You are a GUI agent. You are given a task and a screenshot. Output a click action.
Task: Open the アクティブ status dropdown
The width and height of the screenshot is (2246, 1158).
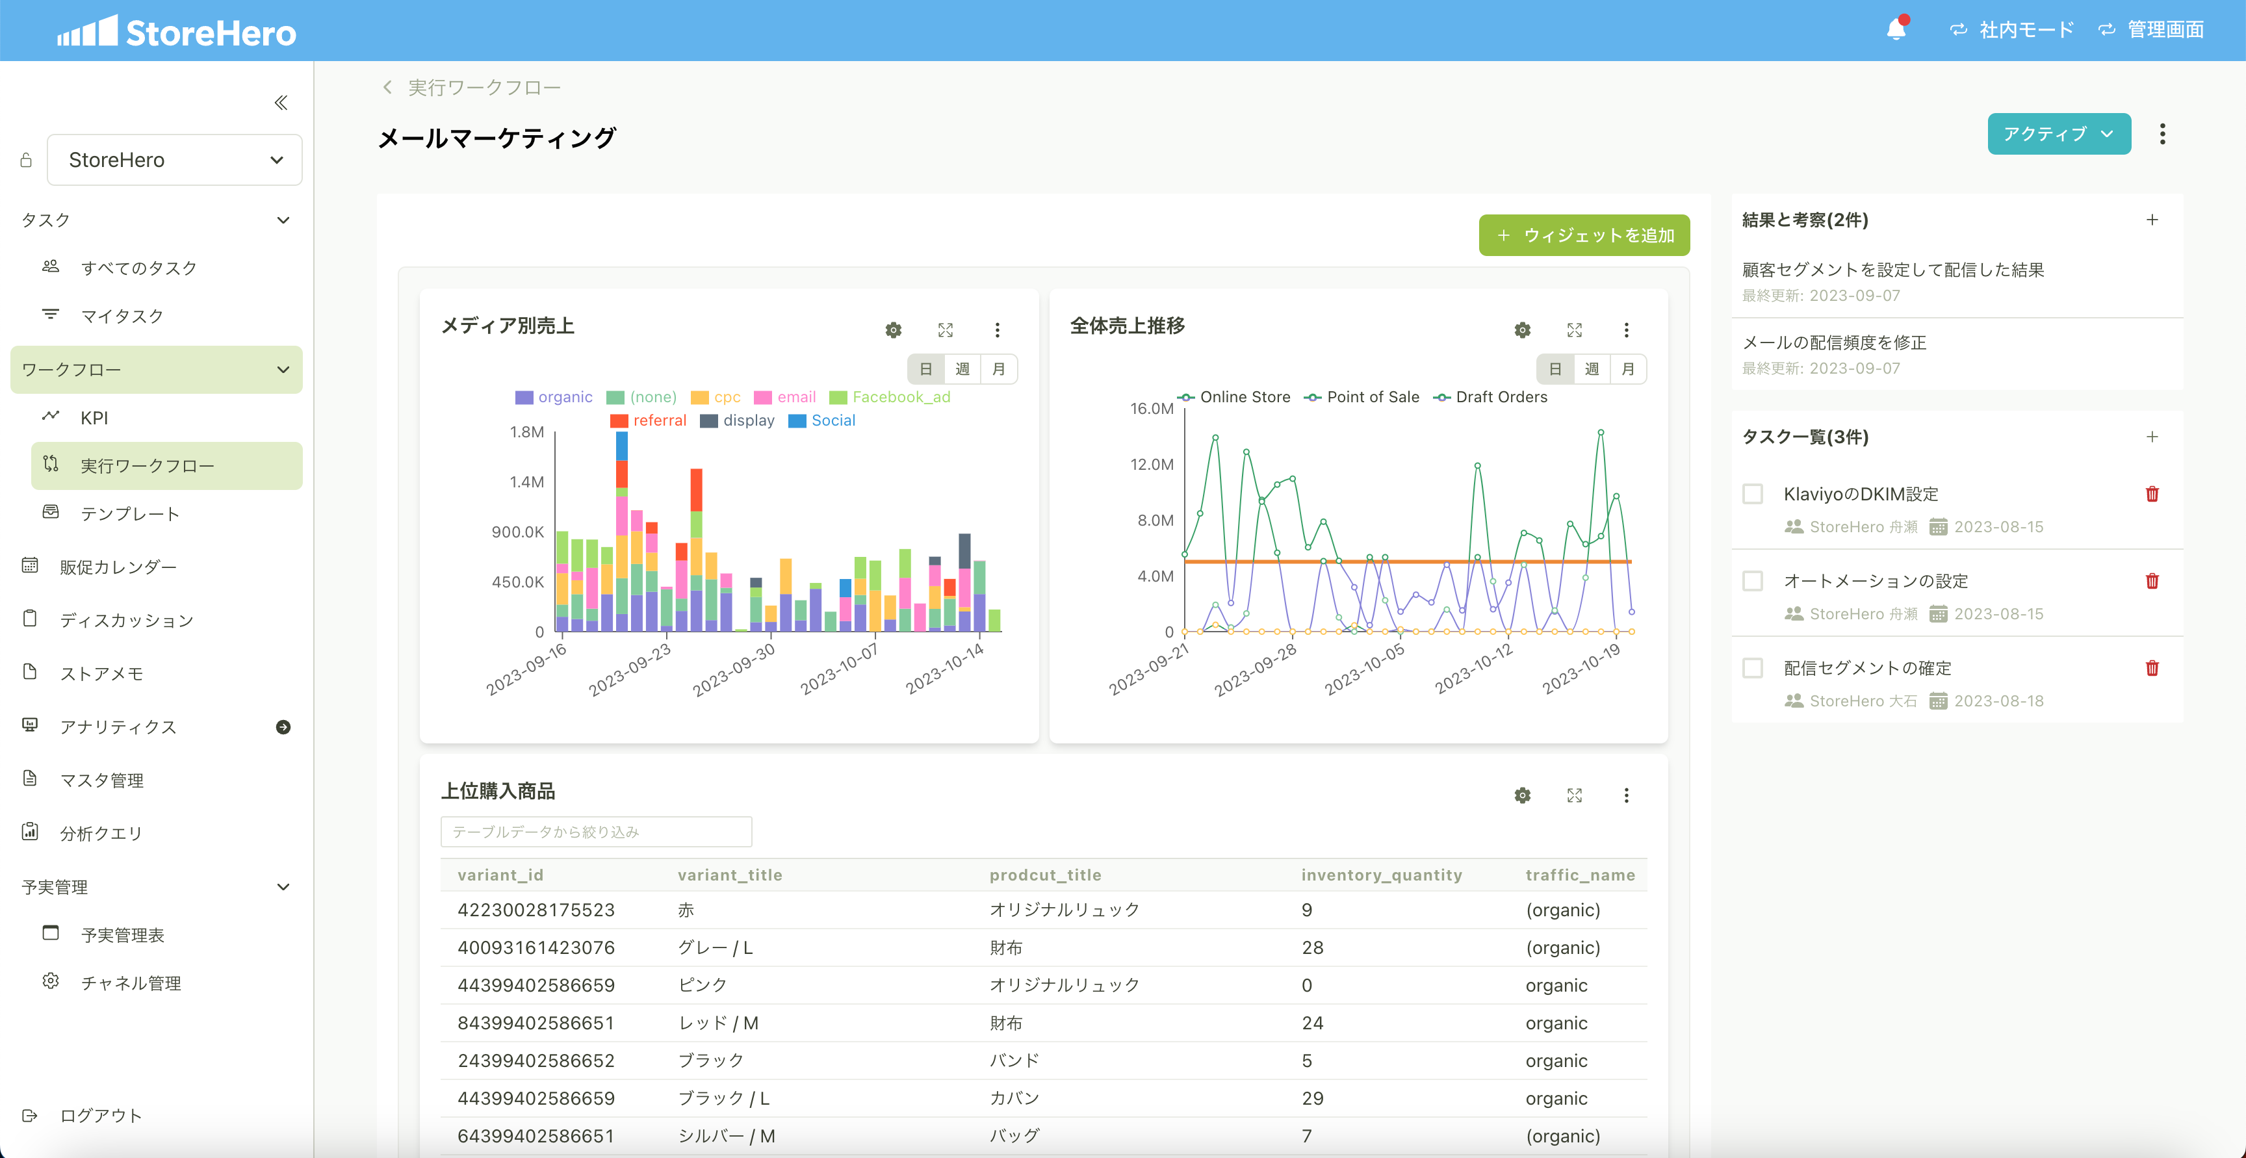click(2059, 133)
